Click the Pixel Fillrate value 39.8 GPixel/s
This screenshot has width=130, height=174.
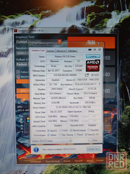(55, 94)
